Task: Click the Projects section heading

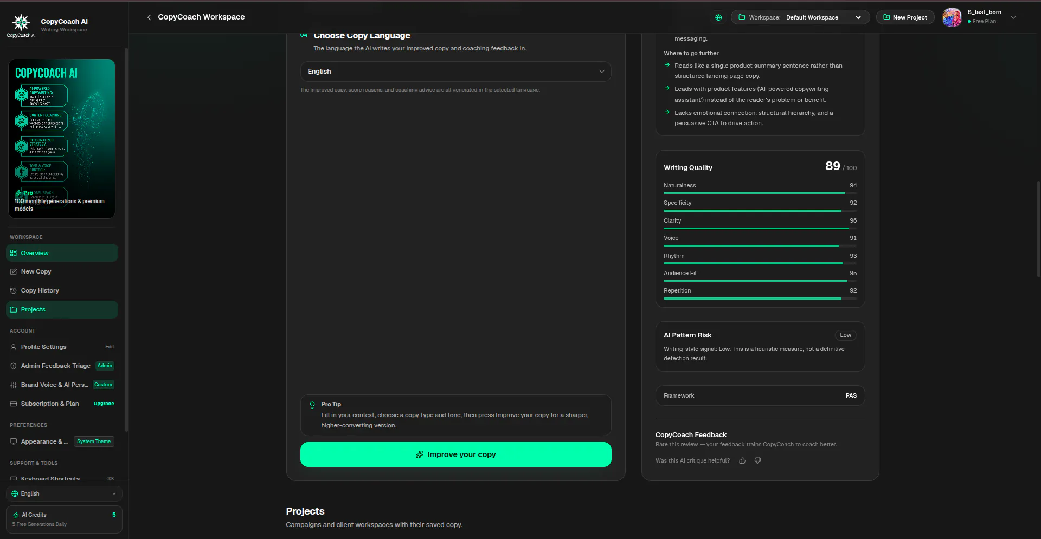Action: [x=305, y=512]
